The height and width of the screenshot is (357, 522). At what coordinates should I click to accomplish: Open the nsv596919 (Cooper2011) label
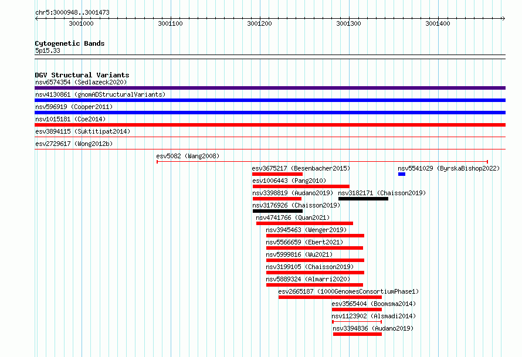[74, 107]
